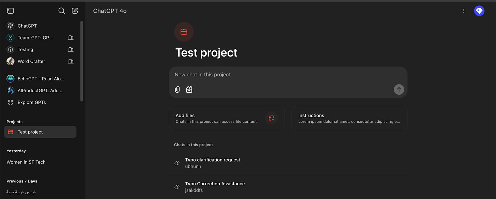The width and height of the screenshot is (496, 199).
Task: Click the red folder icon beside Test project in the sidebar
Action: (x=11, y=132)
